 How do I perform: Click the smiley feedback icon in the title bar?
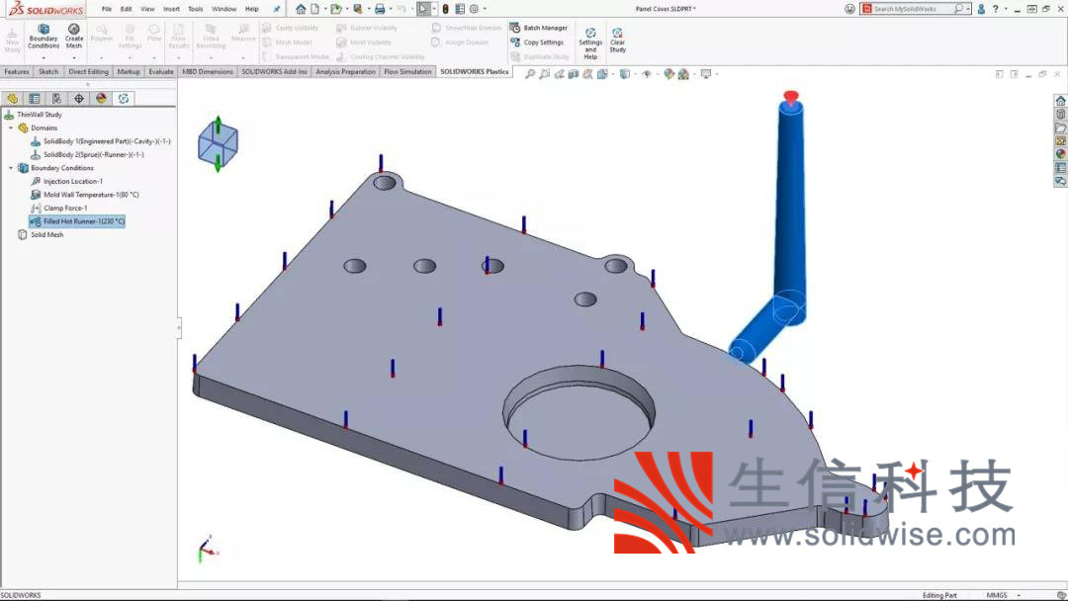coord(849,9)
